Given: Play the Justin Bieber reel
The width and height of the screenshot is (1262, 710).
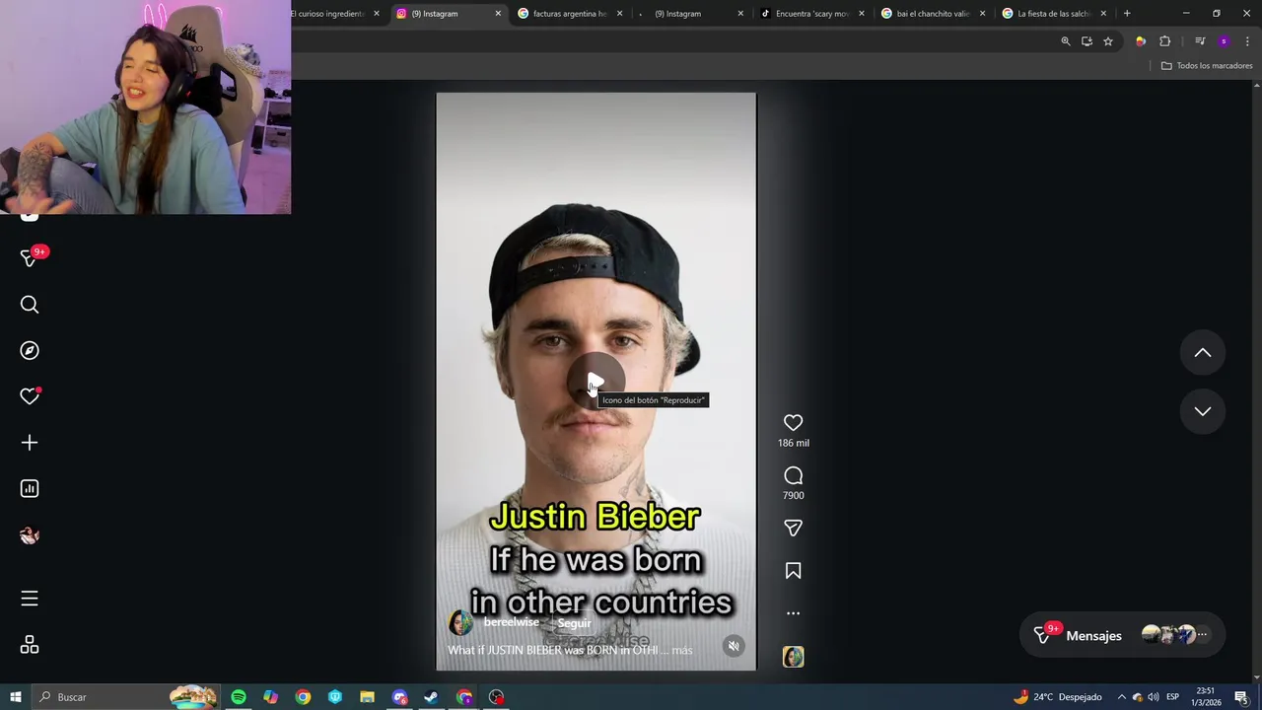Looking at the screenshot, I should click(x=596, y=382).
